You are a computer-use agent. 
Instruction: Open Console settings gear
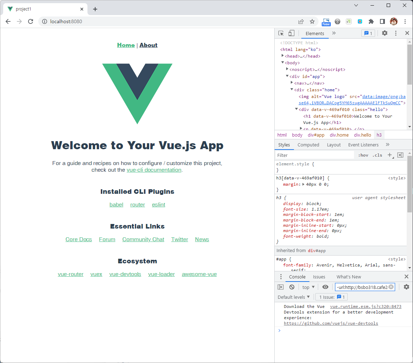pos(406,287)
